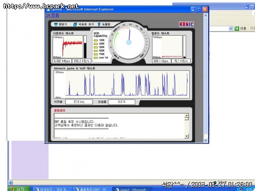Open the '24 현황' link
Screen dimensions: 255x191
point(53,15)
